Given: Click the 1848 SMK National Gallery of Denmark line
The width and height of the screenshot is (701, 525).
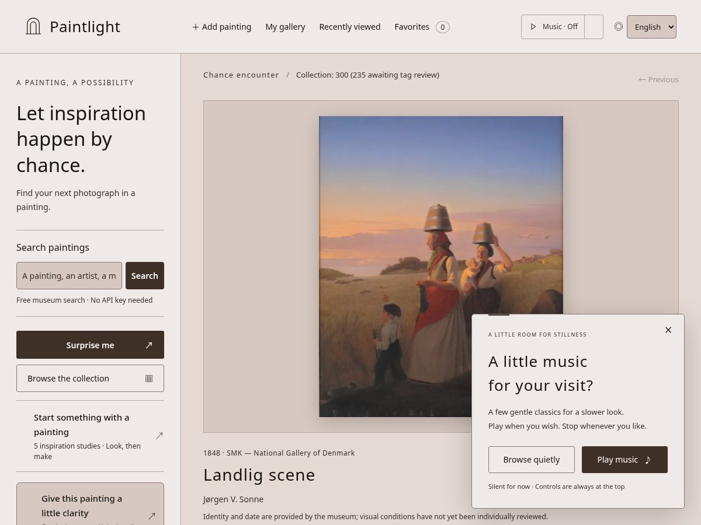Looking at the screenshot, I should tap(279, 453).
